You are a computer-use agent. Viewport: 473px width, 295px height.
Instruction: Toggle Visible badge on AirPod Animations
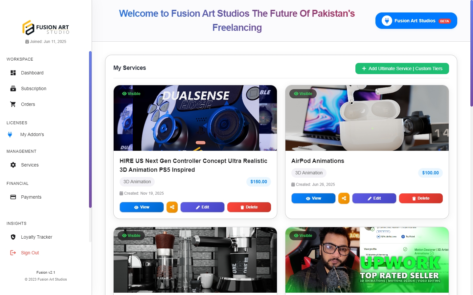point(303,94)
